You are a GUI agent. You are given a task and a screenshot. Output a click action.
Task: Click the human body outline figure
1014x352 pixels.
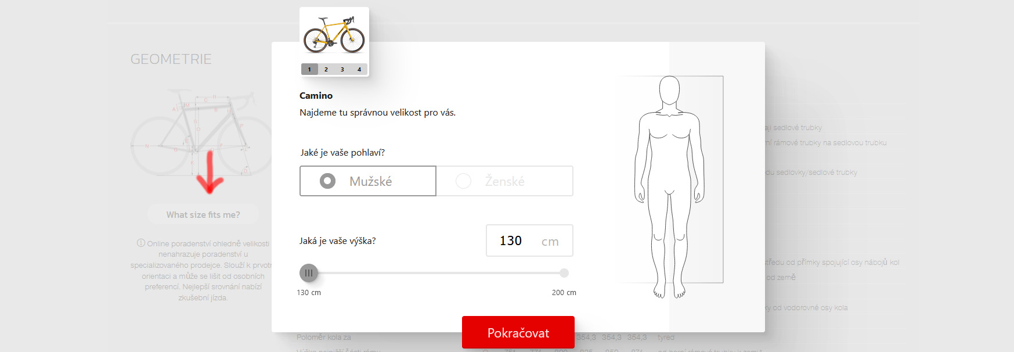coord(669,187)
